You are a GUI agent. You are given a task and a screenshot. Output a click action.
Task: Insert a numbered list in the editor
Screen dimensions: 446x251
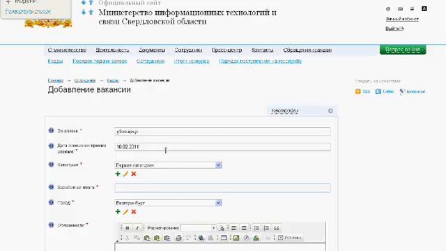(256, 228)
